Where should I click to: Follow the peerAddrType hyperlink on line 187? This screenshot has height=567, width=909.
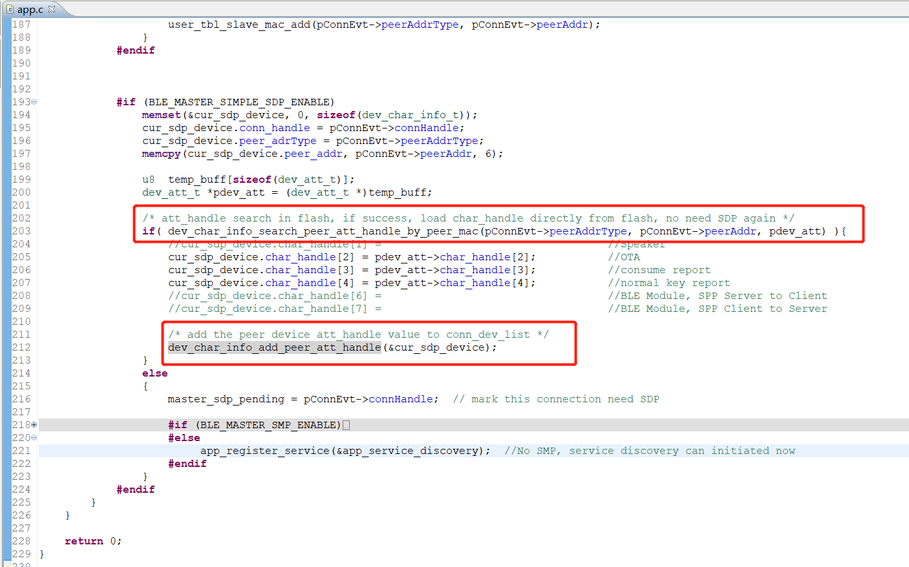(x=420, y=24)
